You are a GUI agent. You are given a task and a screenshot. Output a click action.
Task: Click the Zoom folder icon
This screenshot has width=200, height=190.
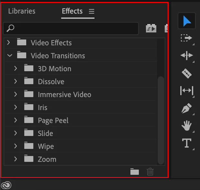point(29,158)
